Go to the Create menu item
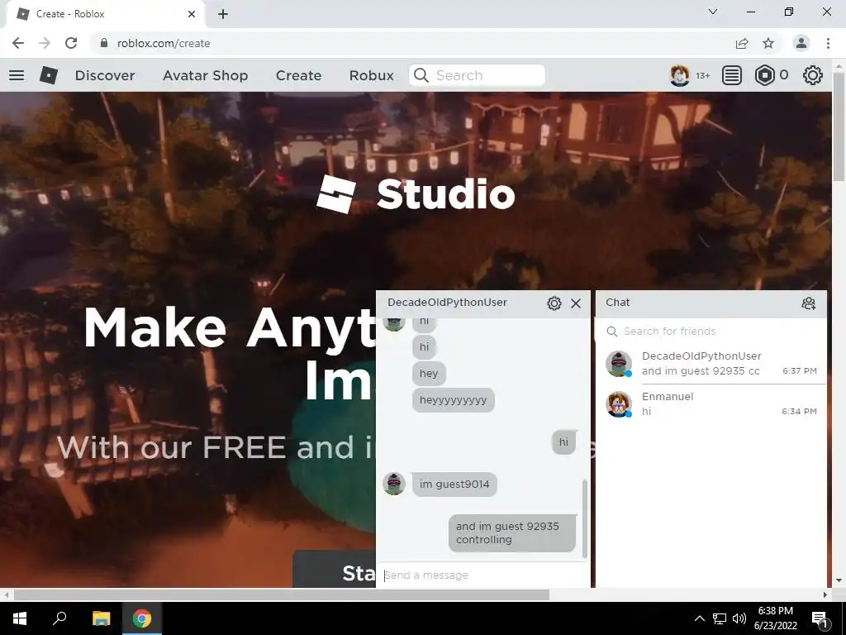 pyautogui.click(x=298, y=75)
